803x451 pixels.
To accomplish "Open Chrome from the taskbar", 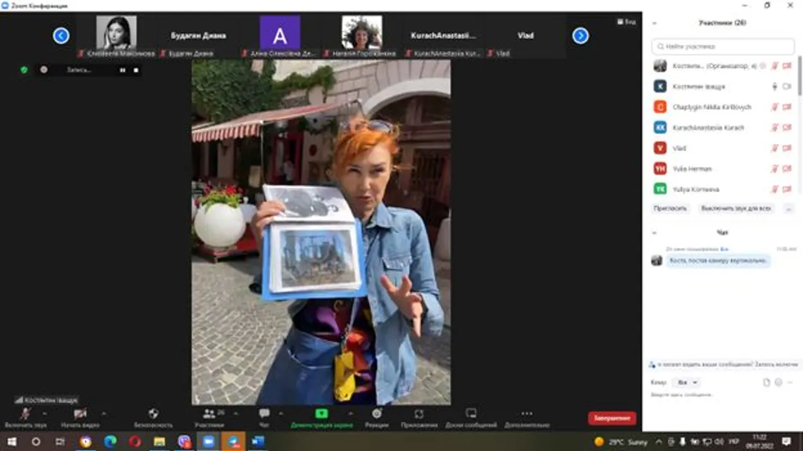I will point(85,442).
